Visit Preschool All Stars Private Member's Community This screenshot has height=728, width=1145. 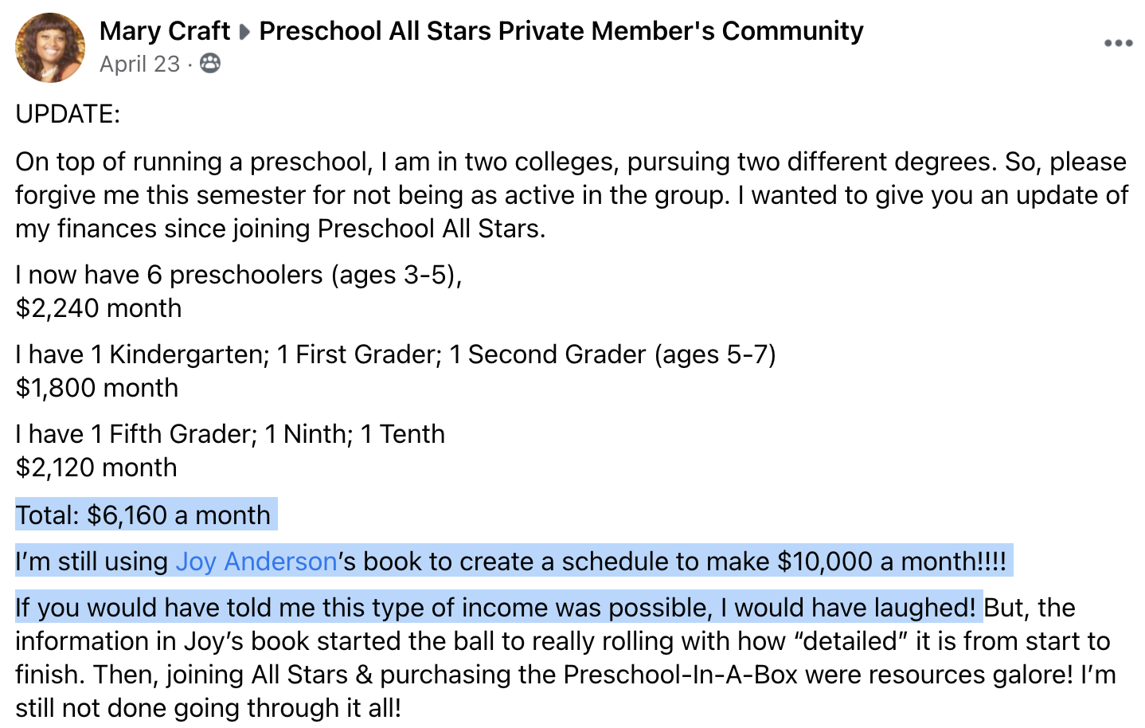point(561,31)
